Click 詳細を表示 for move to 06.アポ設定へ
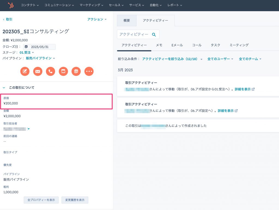279x210 pixels. [226, 111]
